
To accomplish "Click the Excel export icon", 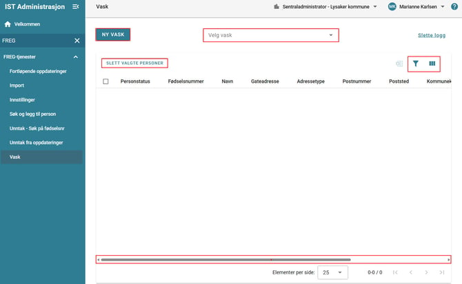I will [x=399, y=63].
